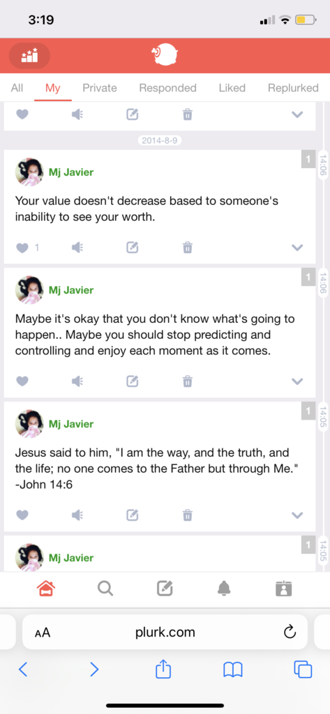Like the John 14:6 post

point(22,515)
